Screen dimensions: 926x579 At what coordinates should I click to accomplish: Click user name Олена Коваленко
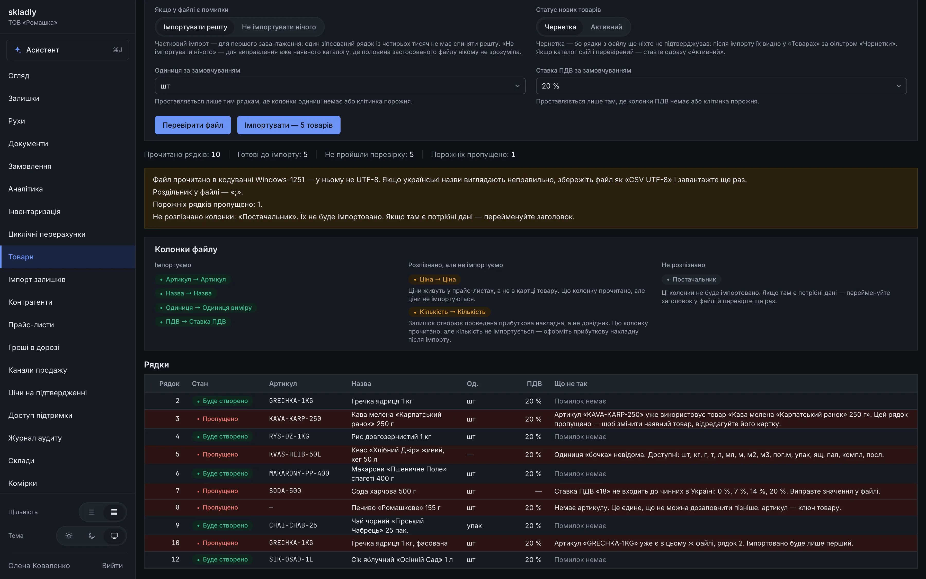[39, 566]
